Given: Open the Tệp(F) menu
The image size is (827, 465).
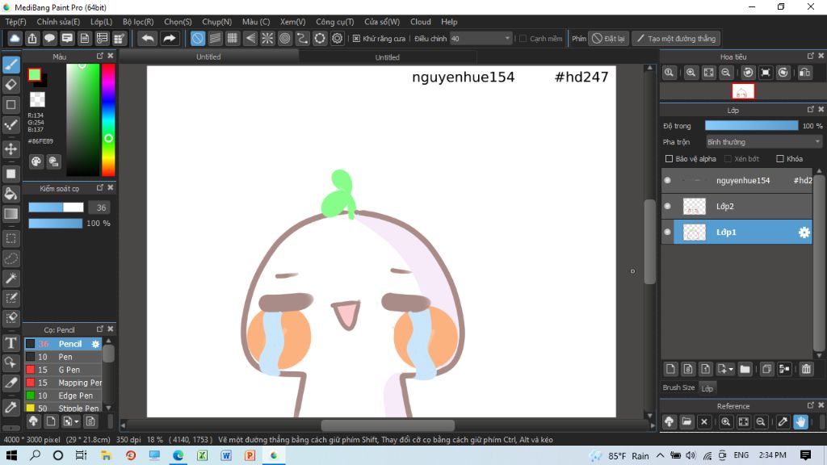Looking at the screenshot, I should coord(16,22).
